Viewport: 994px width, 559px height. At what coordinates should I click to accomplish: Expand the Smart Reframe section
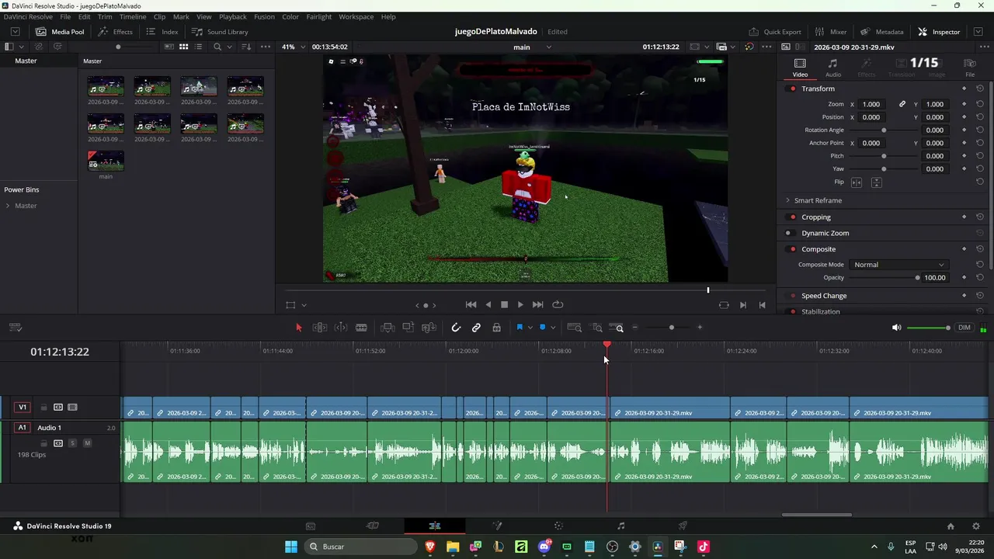pos(787,200)
